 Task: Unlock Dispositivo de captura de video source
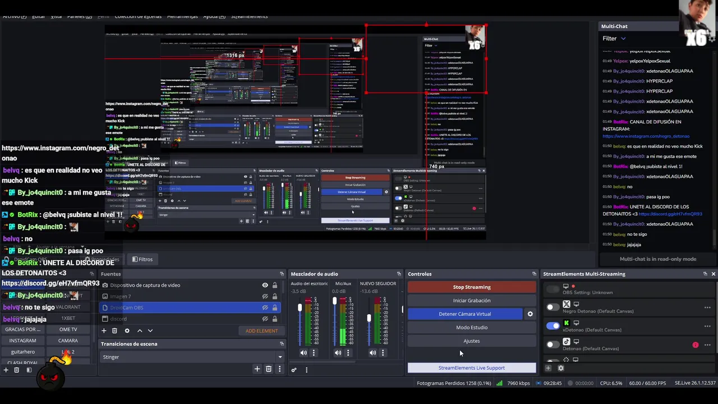274,285
